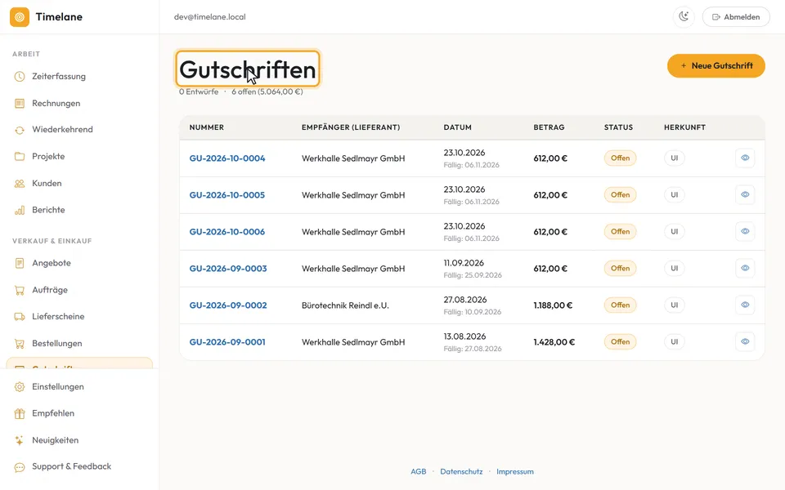Screen dimensions: 785x490
Task: Click the Lieferscheine truck icon
Action: pos(20,317)
